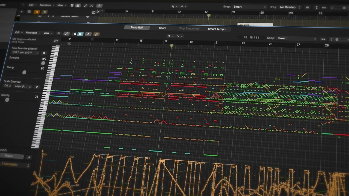This screenshot has width=349, height=196.
Task: Open the Modulation automation parameter dropdown
Action: click(15, 164)
